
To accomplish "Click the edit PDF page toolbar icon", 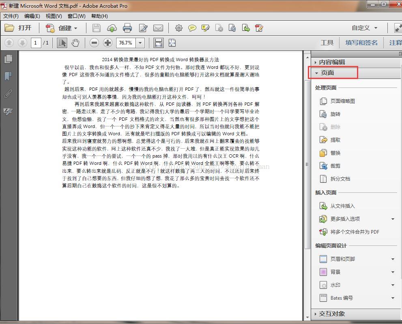I will tap(259, 28).
